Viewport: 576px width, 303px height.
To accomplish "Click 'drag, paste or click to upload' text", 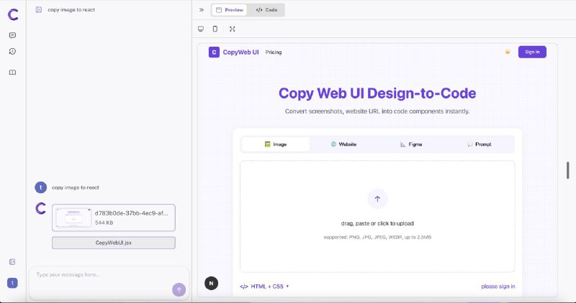I will [377, 223].
